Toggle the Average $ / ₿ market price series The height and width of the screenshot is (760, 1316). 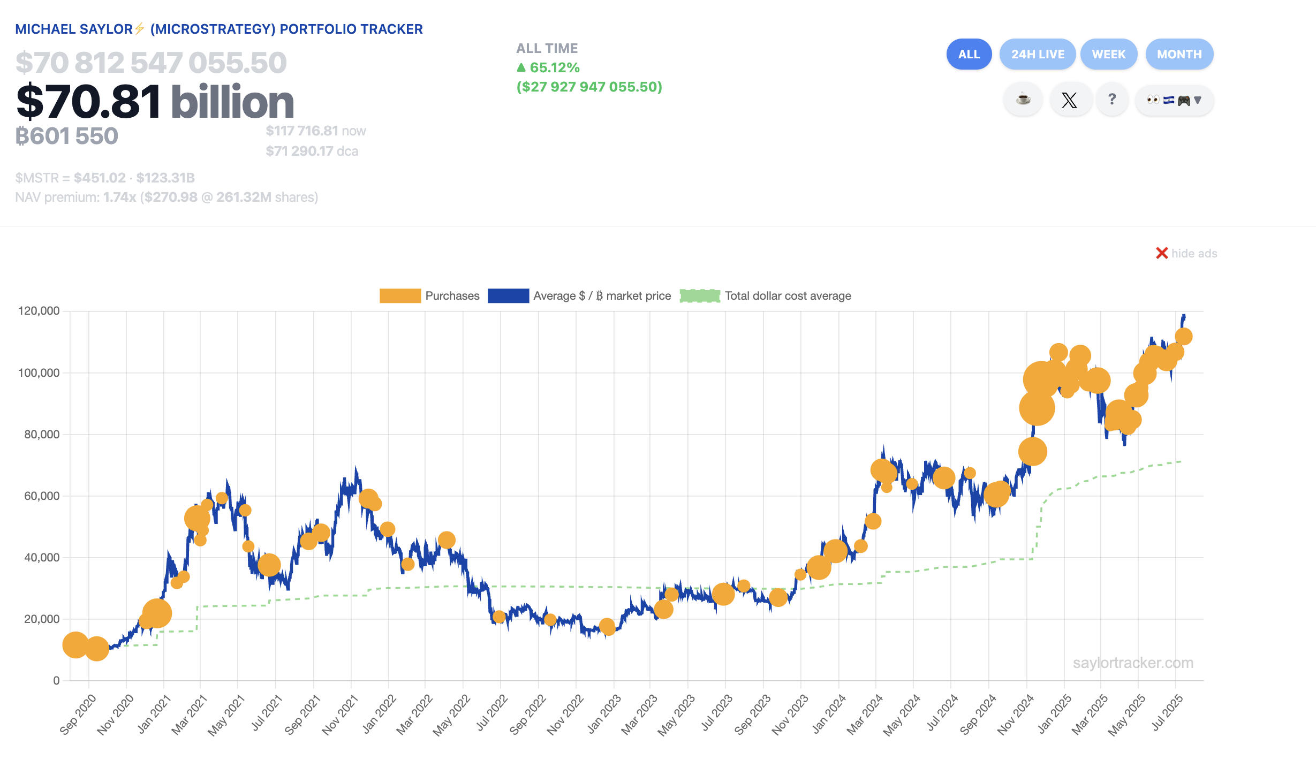(602, 296)
